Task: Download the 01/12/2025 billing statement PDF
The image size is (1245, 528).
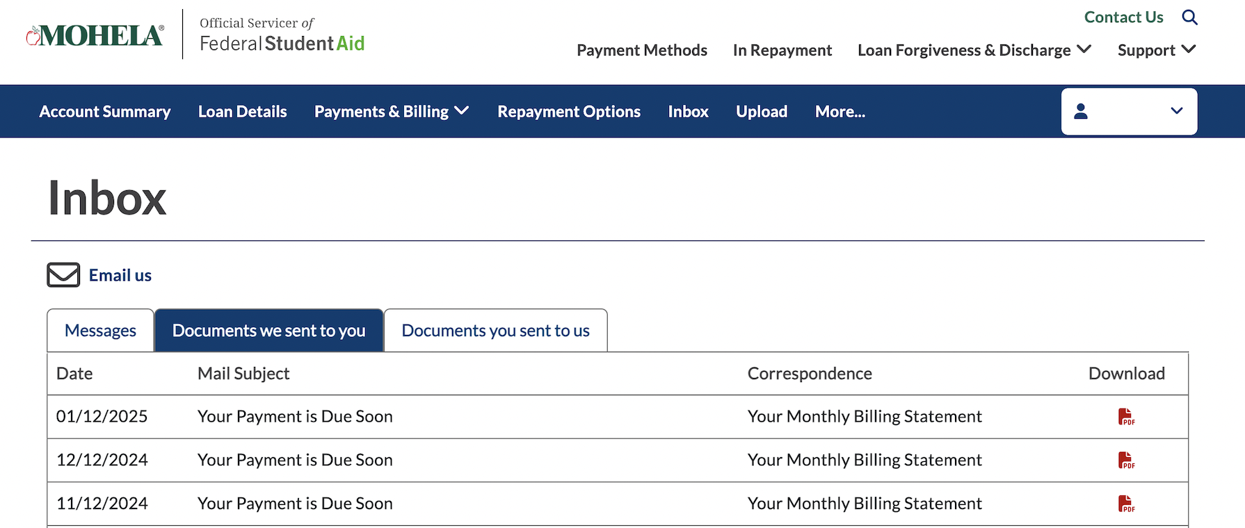Action: (1126, 417)
